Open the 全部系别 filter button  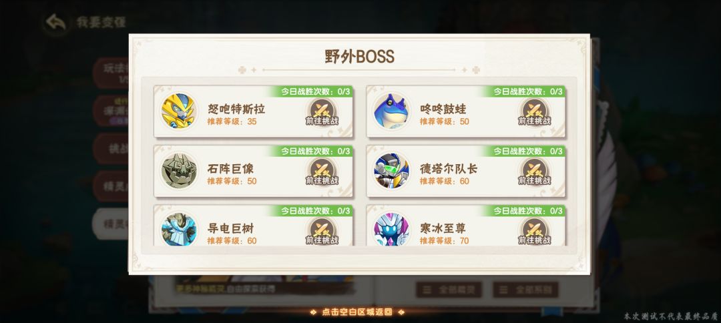click(x=525, y=290)
